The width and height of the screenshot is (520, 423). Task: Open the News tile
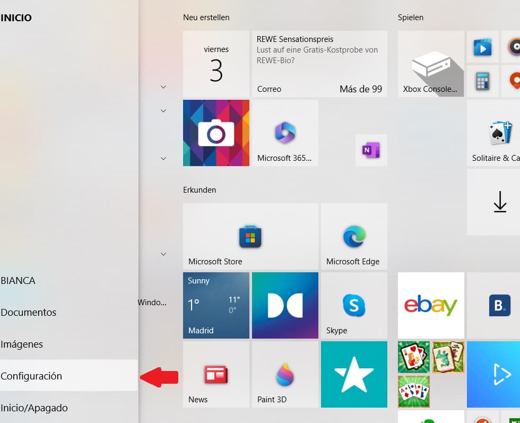[216, 374]
